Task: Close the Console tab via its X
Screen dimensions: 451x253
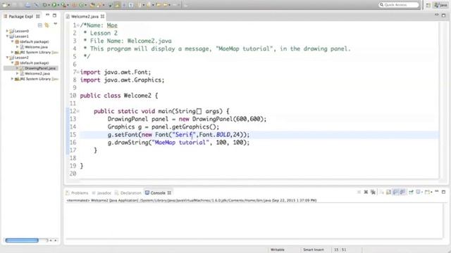Action: pos(169,193)
